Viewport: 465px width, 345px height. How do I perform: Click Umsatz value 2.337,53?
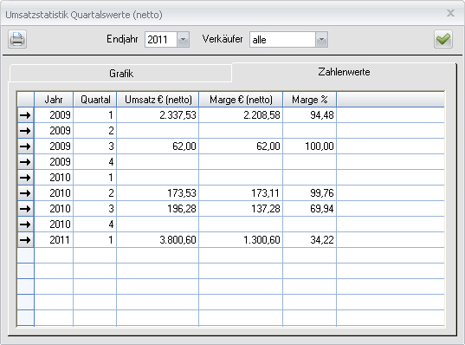(178, 115)
